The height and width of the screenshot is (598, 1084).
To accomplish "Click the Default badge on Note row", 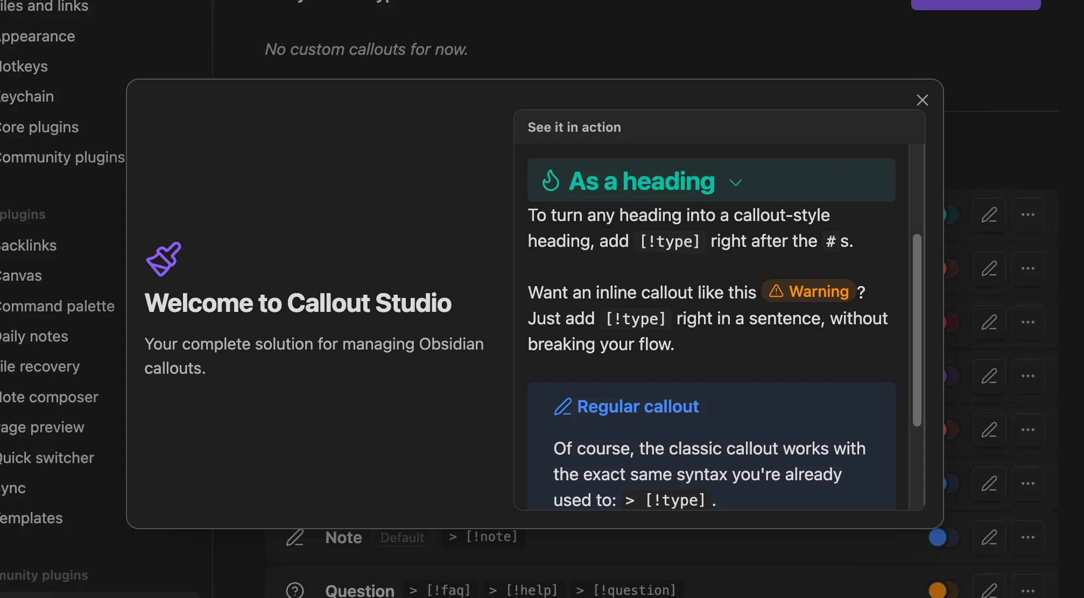I will (x=402, y=537).
